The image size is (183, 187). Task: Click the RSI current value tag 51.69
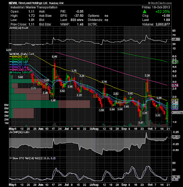click(x=176, y=39)
